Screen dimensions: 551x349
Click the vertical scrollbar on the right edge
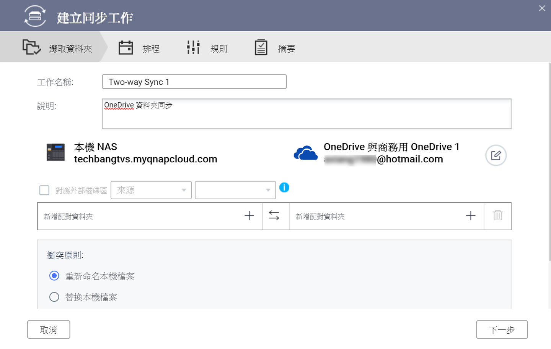[549, 162]
